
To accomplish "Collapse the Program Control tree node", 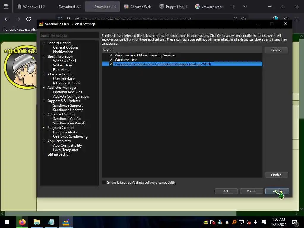I will 44,128.
